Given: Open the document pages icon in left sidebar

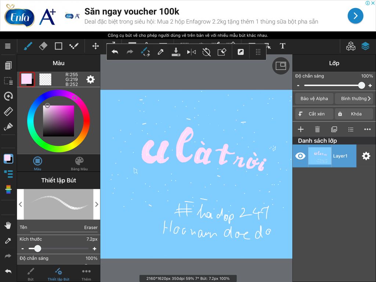Looking at the screenshot, I should tap(8, 65).
